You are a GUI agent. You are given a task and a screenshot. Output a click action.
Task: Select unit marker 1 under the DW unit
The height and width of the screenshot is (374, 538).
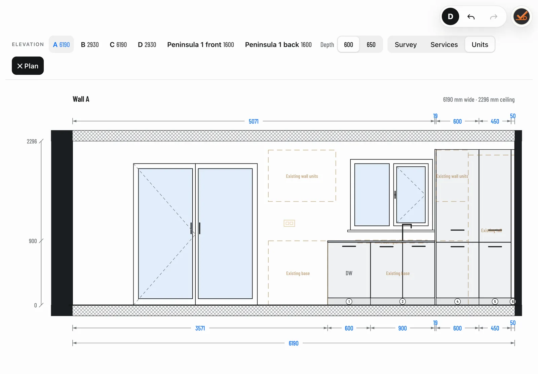[x=349, y=301]
